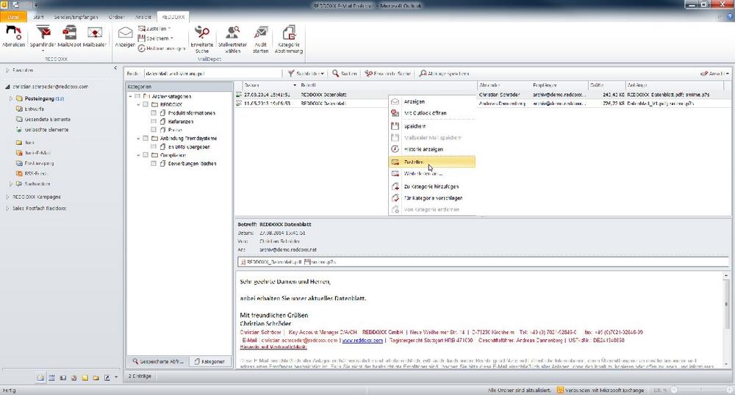735x395 pixels.
Task: Collapse the christian.schroeder@reddoxx.com mailbox
Action: pos(7,87)
